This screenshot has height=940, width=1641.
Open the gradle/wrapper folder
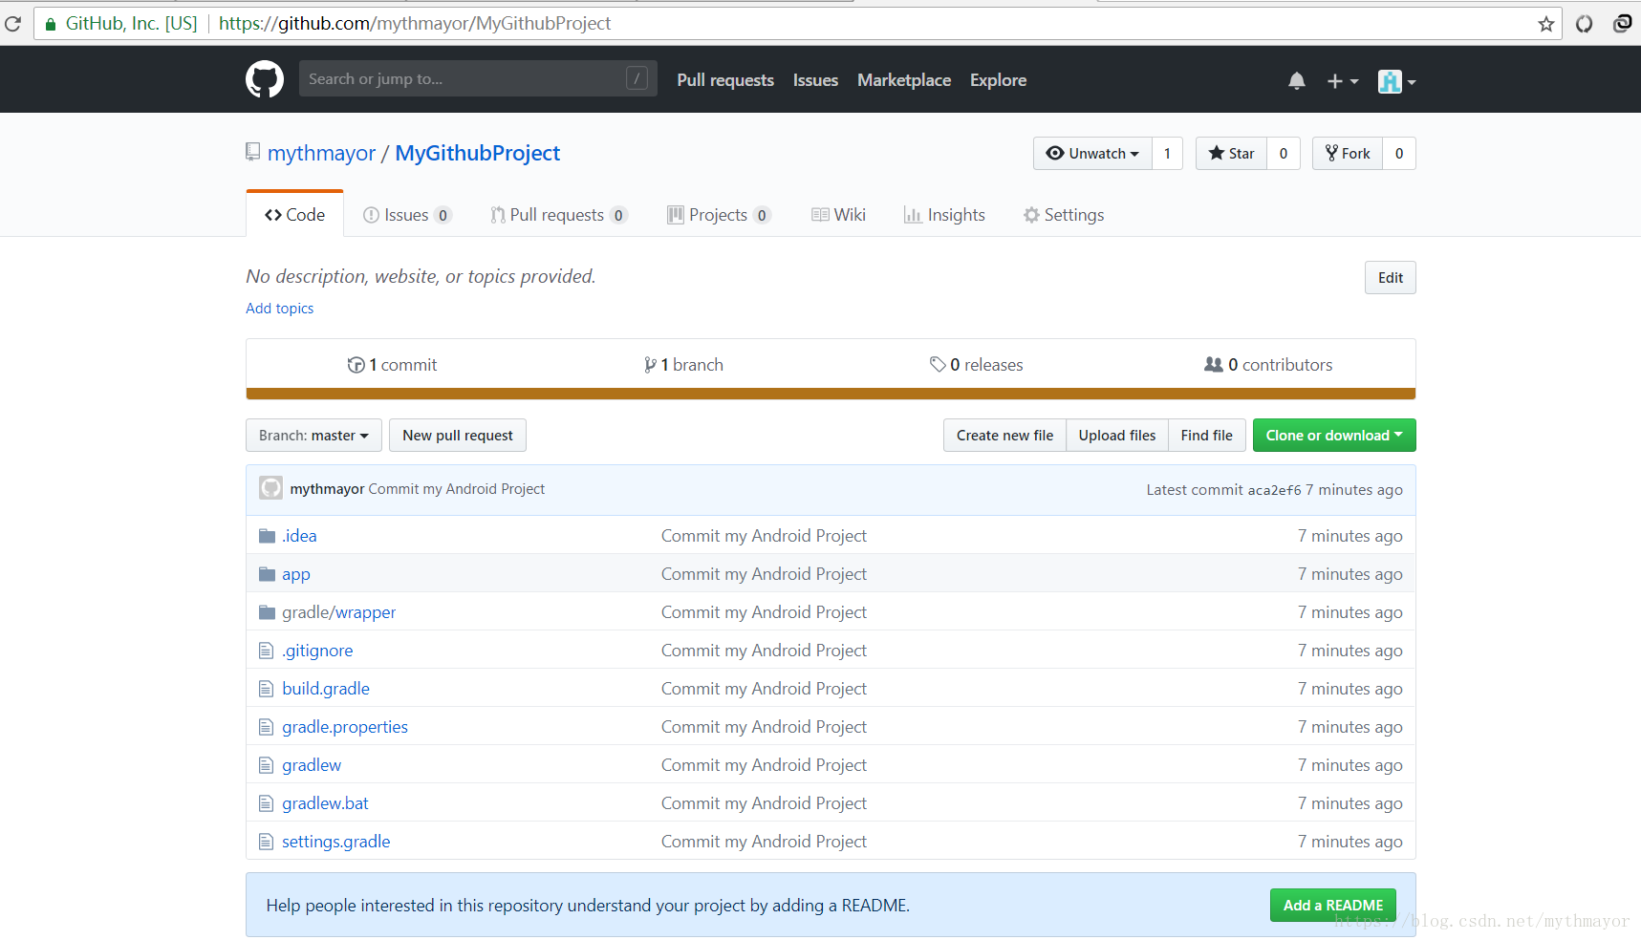point(338,612)
